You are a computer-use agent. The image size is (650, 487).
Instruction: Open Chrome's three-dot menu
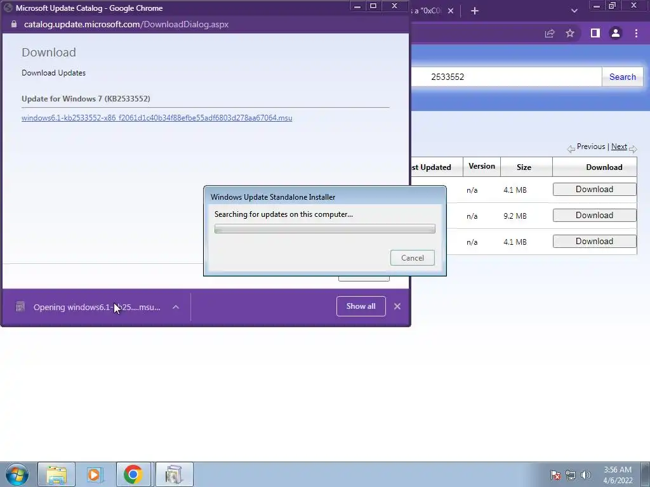(636, 34)
